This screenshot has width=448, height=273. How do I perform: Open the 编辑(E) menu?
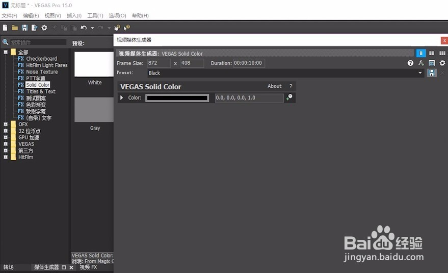(31, 16)
